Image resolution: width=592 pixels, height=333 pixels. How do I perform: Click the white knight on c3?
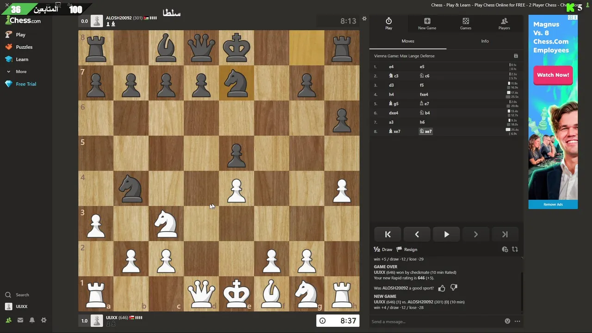coord(166,223)
